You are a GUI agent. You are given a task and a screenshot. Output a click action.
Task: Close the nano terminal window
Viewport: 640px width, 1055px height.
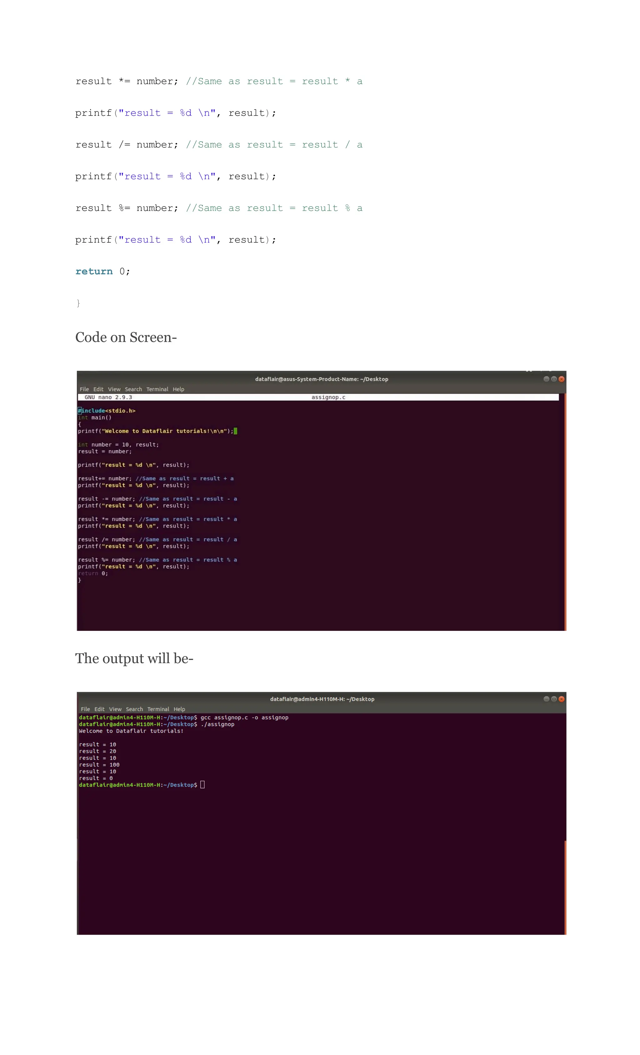(x=561, y=379)
